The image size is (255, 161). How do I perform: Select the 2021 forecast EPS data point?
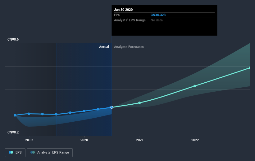click(x=139, y=103)
